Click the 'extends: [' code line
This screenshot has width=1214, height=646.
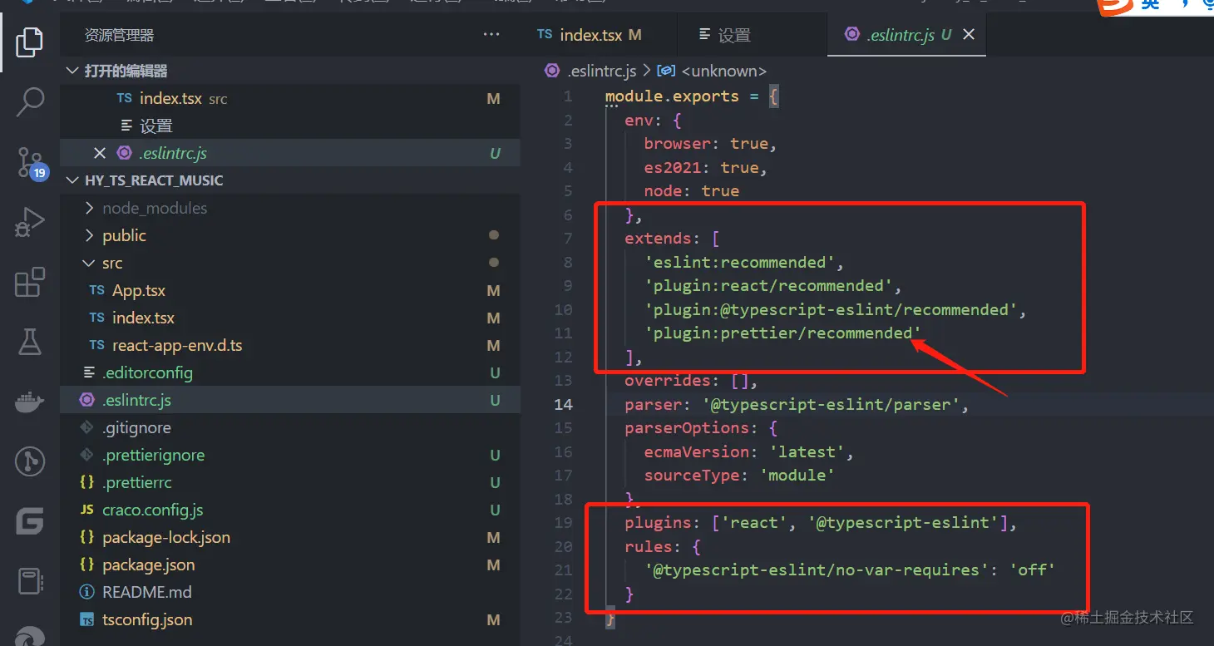pos(672,239)
